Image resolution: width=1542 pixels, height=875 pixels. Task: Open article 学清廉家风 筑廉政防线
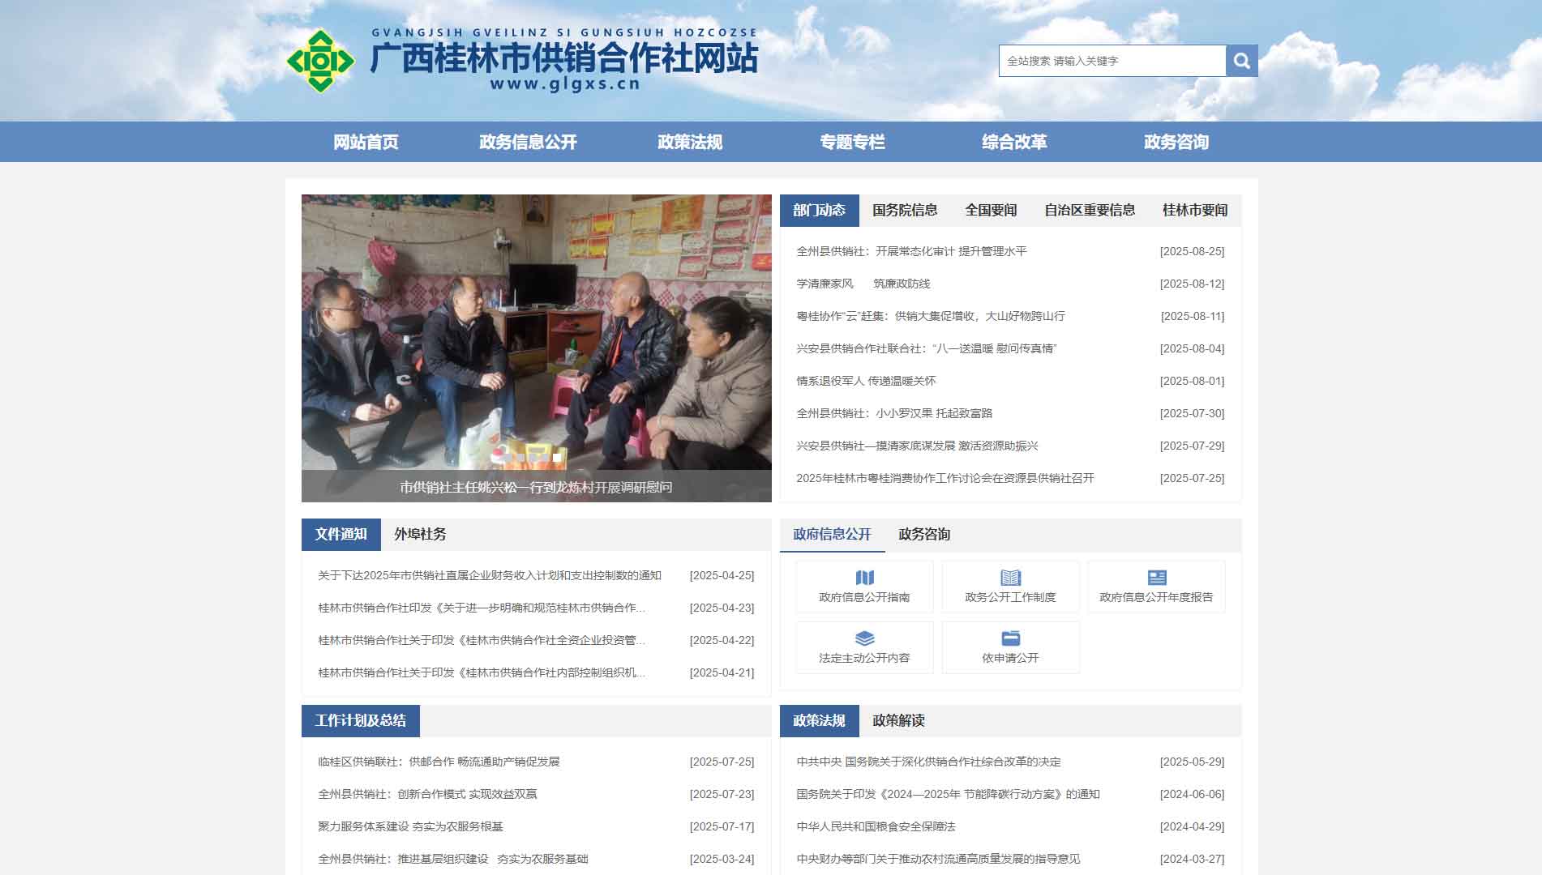pyautogui.click(x=863, y=284)
